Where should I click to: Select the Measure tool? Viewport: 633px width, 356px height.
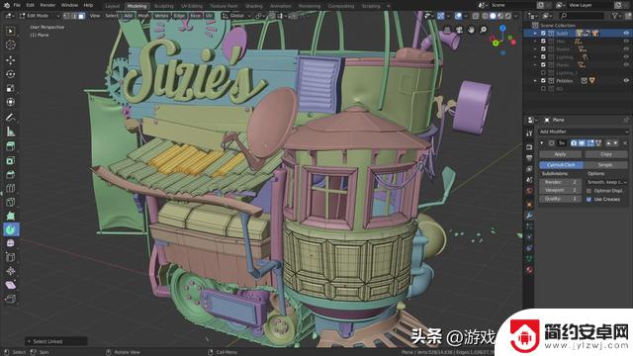pos(11,132)
